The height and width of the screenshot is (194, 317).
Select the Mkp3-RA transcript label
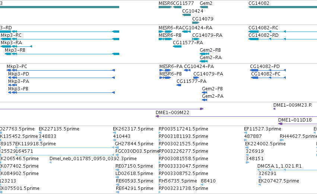coord(11,42)
